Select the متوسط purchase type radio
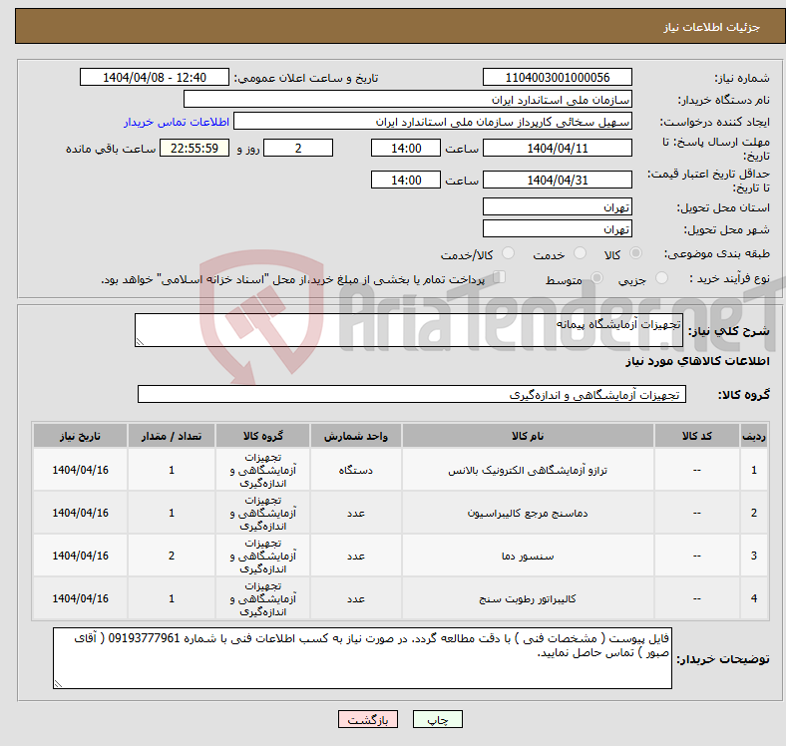The height and width of the screenshot is (746, 786). click(596, 277)
